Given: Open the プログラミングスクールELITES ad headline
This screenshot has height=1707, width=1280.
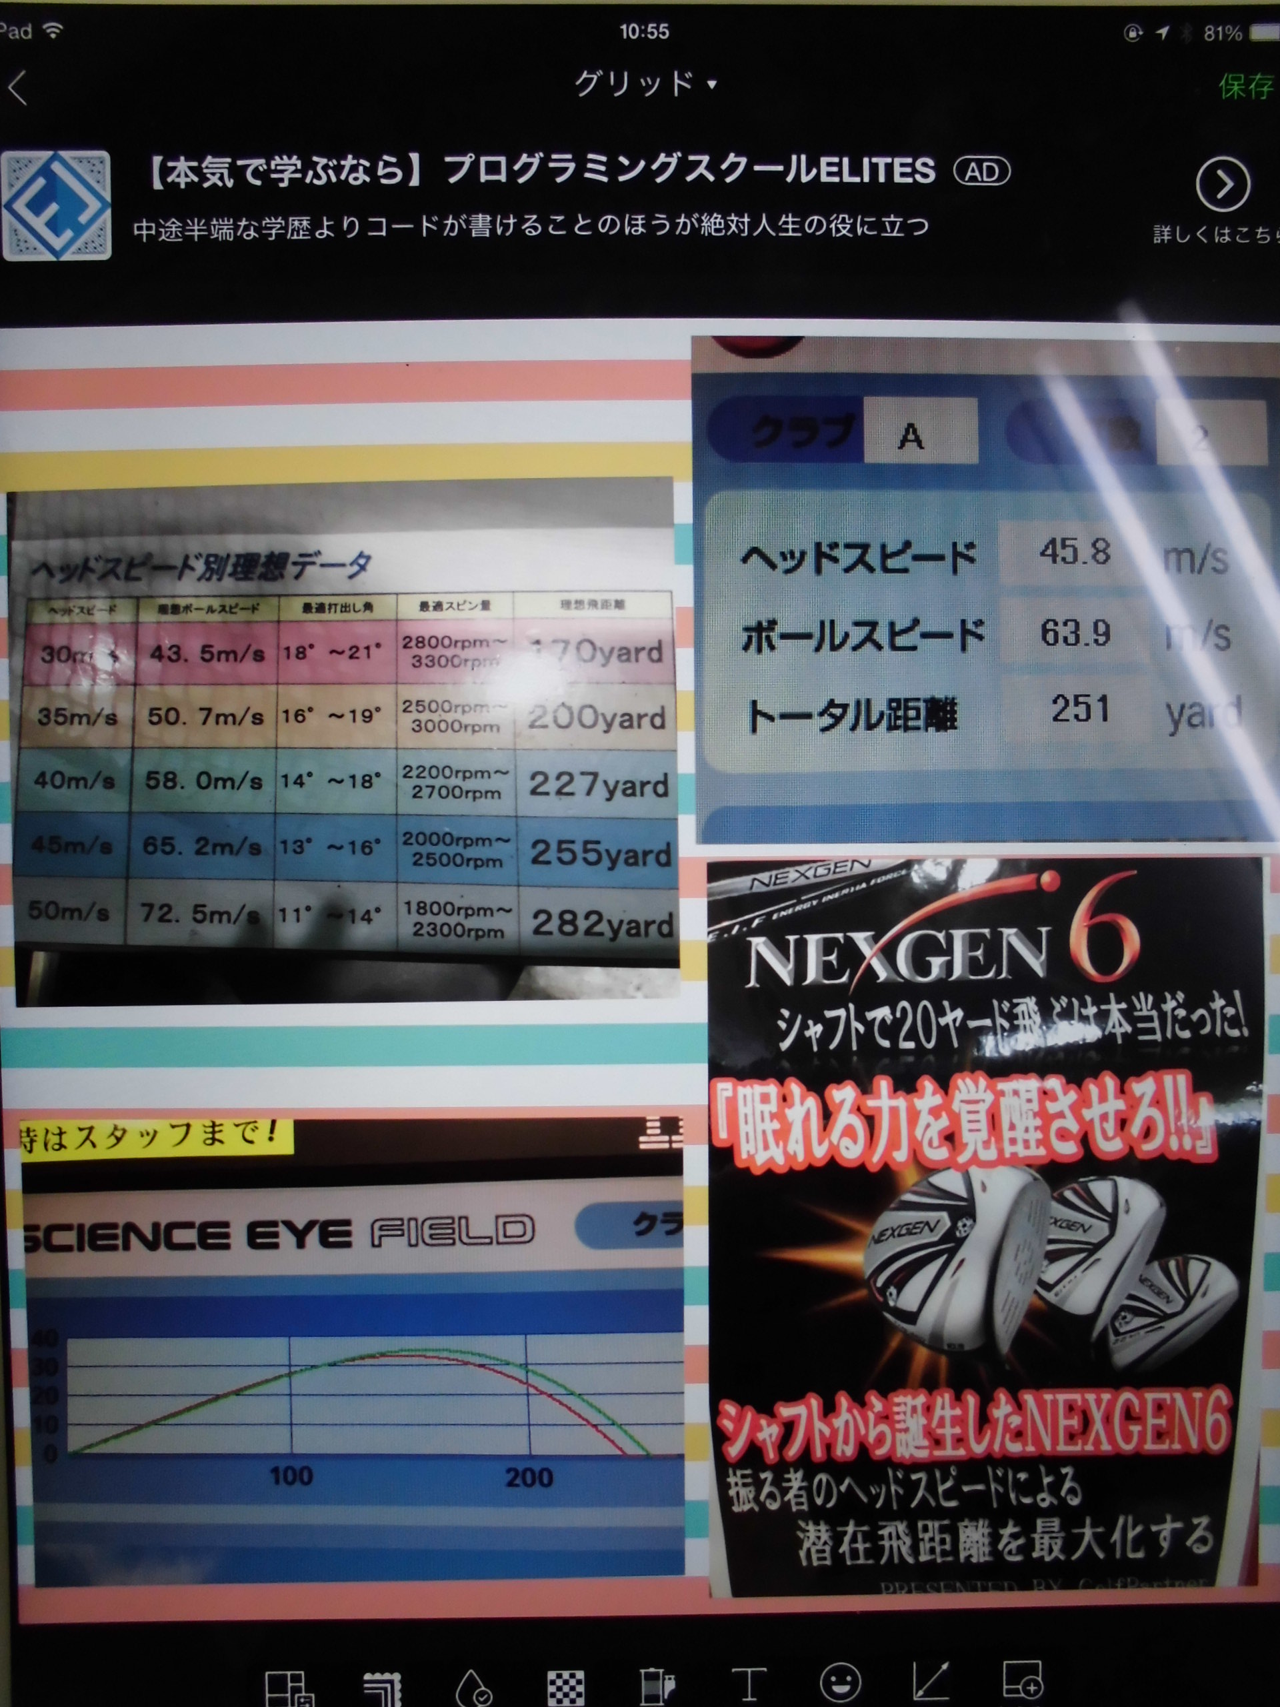Looking at the screenshot, I should [539, 171].
